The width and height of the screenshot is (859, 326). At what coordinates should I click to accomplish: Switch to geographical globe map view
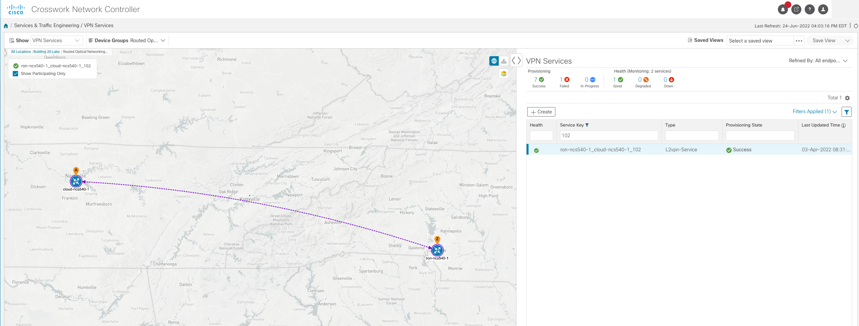tap(494, 61)
